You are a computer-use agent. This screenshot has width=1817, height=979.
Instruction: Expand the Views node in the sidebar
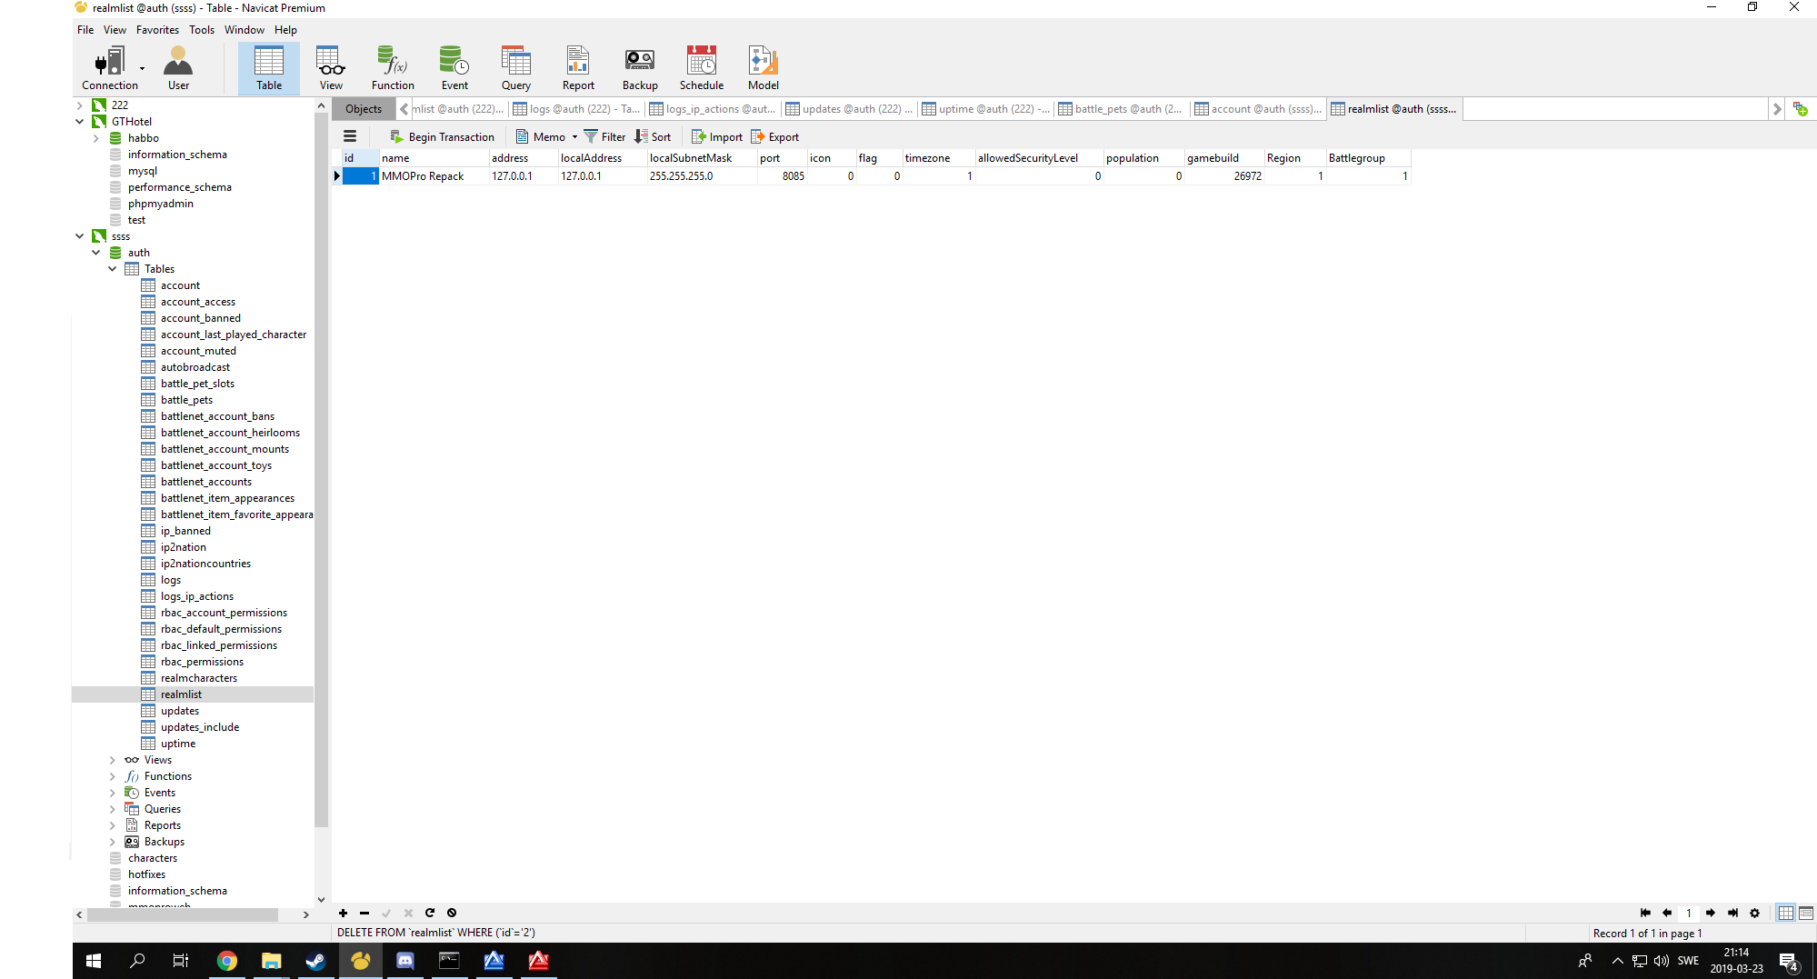pyautogui.click(x=111, y=760)
